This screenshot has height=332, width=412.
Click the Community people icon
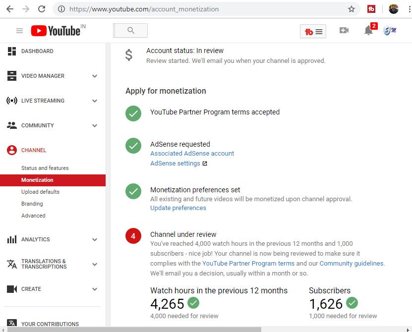pos(12,125)
